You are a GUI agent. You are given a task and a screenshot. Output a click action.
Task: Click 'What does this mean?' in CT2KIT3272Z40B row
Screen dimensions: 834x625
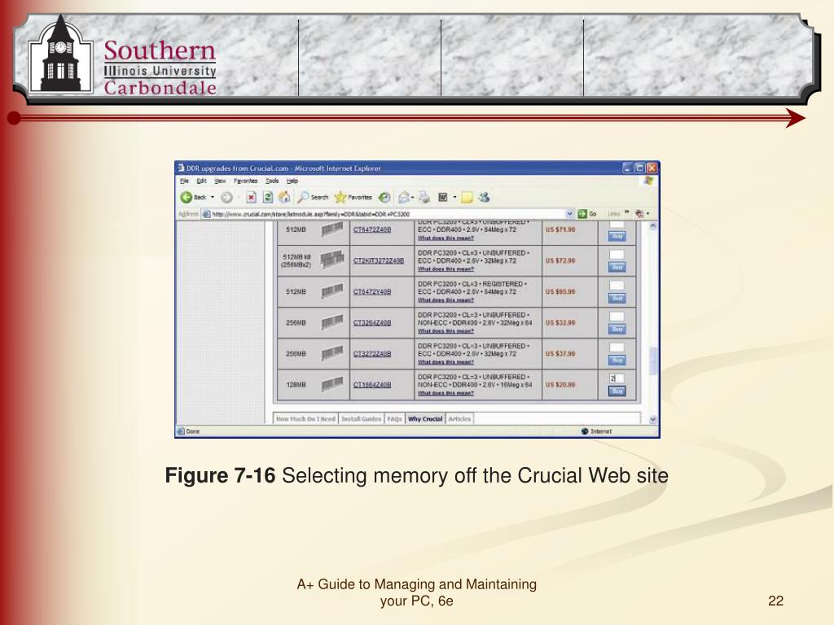click(446, 269)
